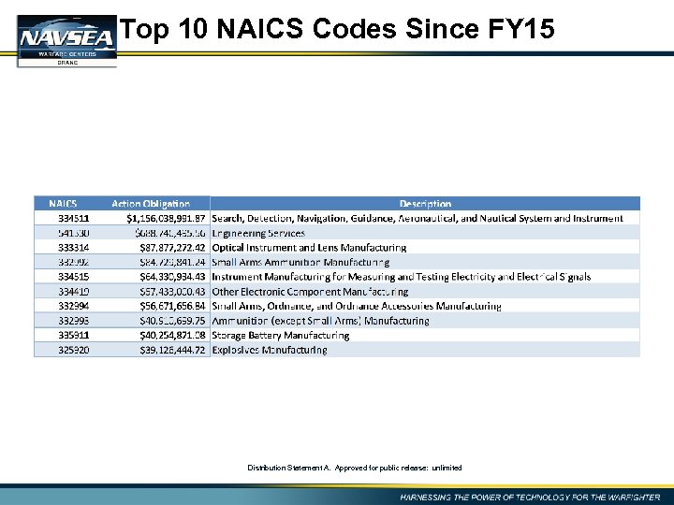The width and height of the screenshot is (674, 505).
Task: Click the Description column header
Action: pos(425,204)
